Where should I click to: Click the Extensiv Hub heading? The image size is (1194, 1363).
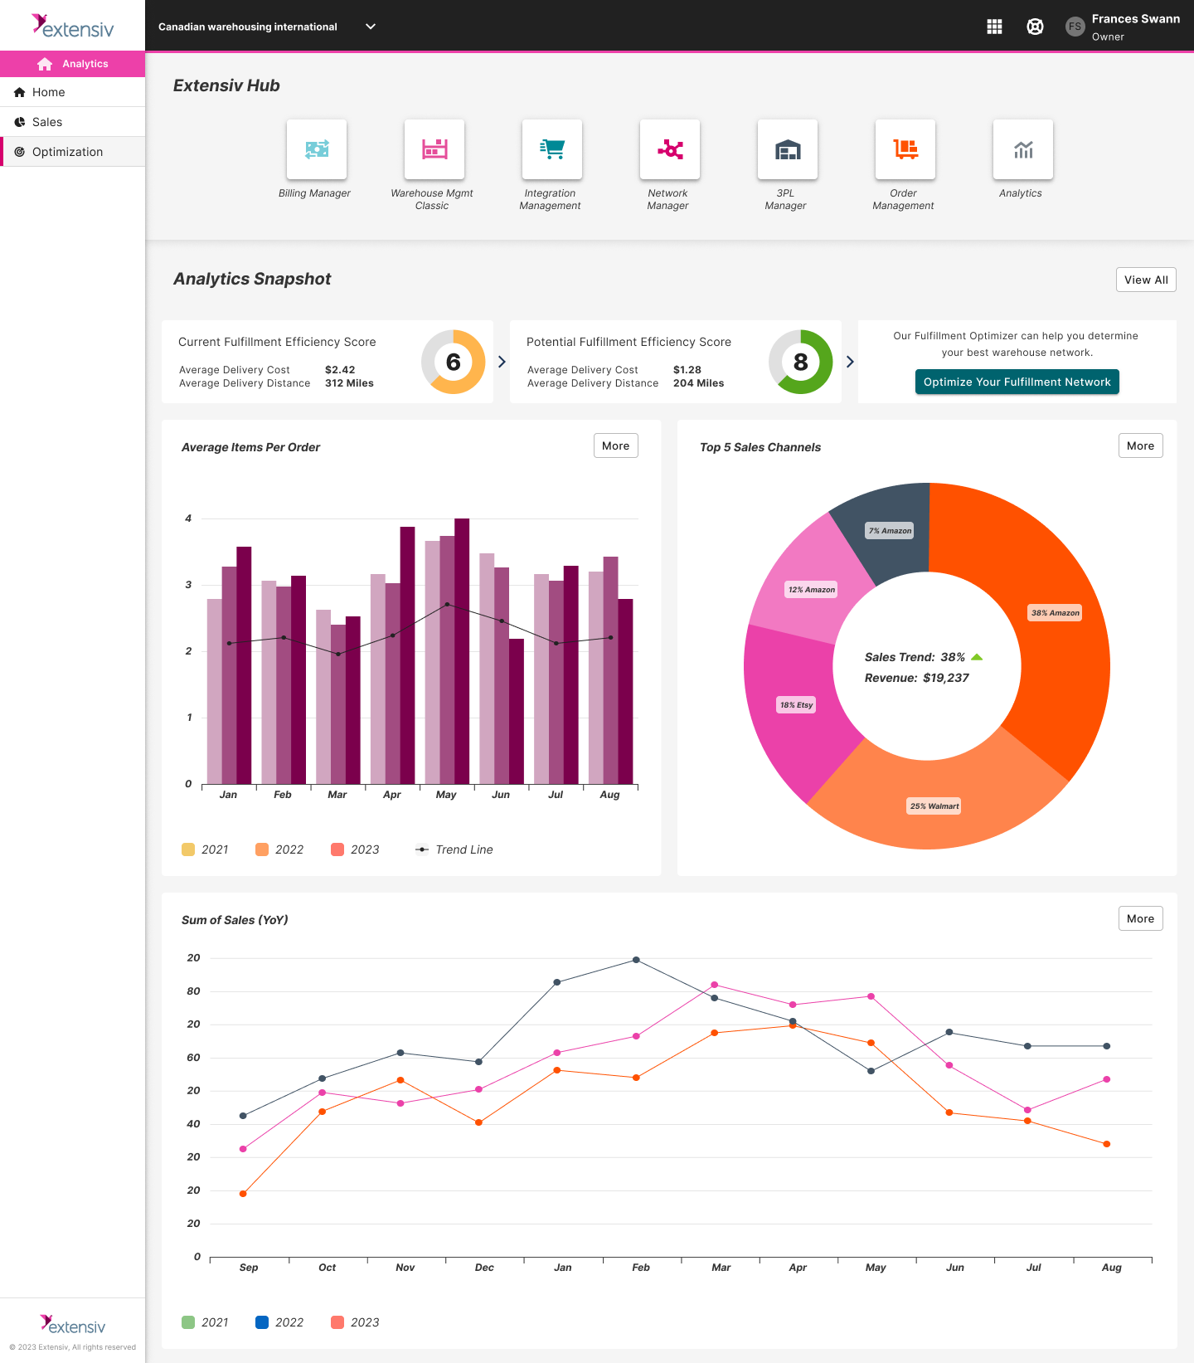click(x=226, y=85)
